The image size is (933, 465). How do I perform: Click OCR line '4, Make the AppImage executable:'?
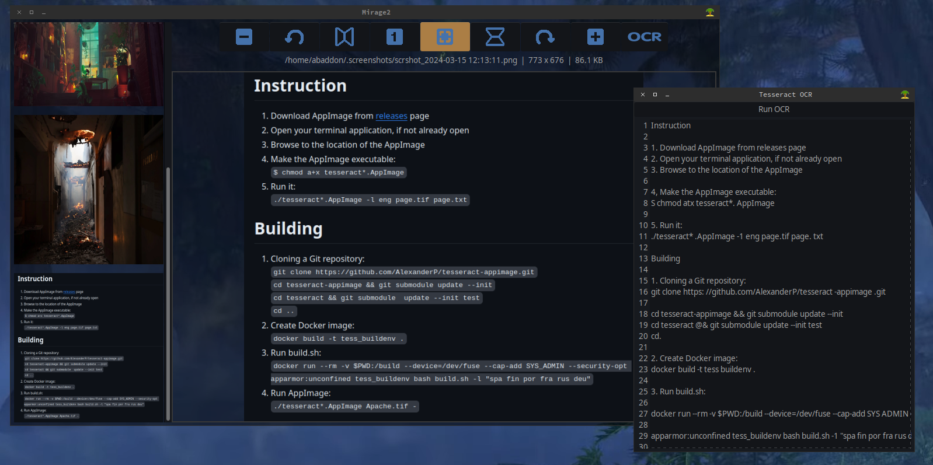(713, 192)
